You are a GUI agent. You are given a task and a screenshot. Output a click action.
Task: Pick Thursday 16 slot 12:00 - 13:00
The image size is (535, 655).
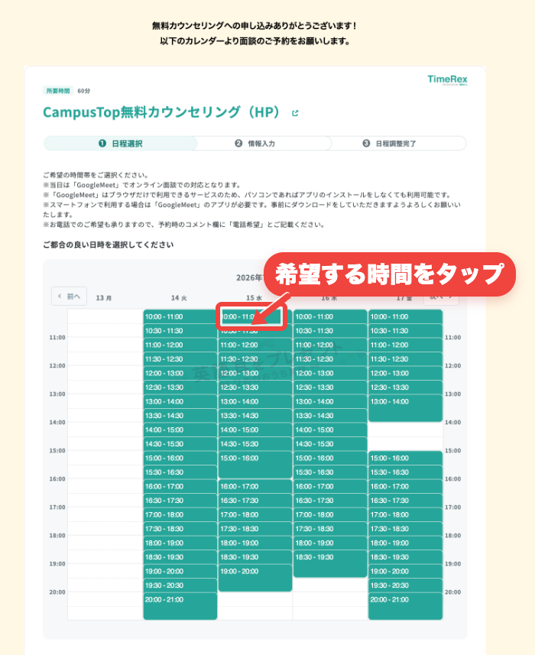330,374
